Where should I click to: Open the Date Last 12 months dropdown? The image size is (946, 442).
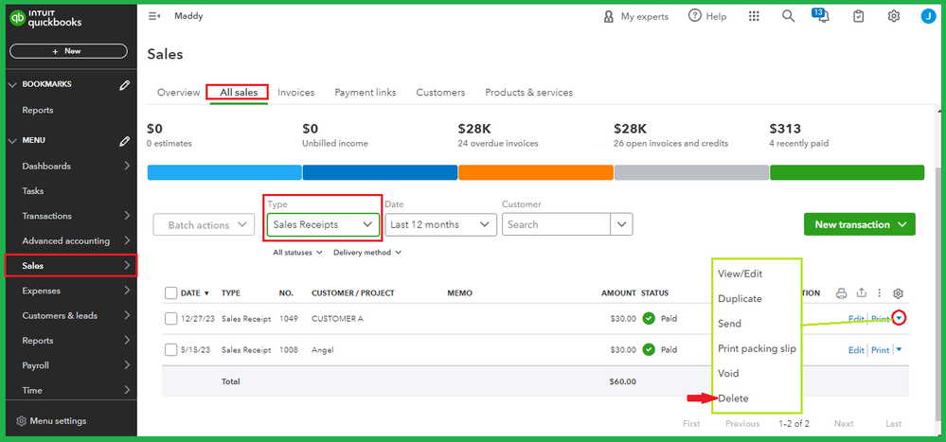tap(439, 224)
